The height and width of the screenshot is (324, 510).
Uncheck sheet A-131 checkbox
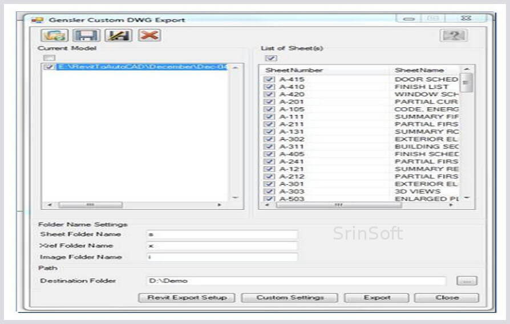269,132
